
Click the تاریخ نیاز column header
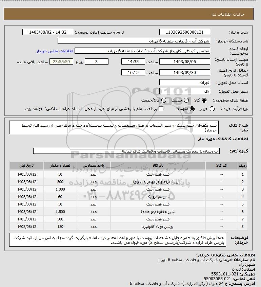click(27, 165)
